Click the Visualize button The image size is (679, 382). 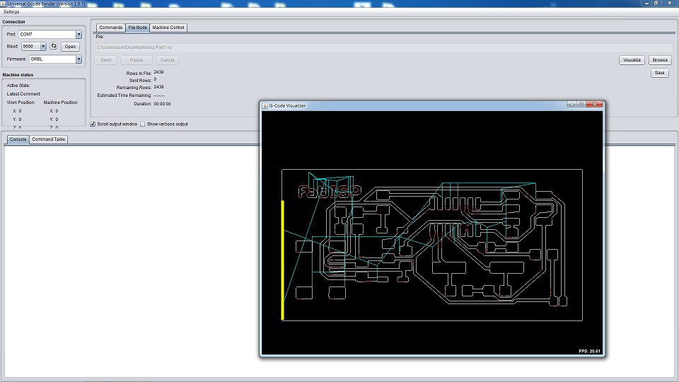tap(632, 59)
